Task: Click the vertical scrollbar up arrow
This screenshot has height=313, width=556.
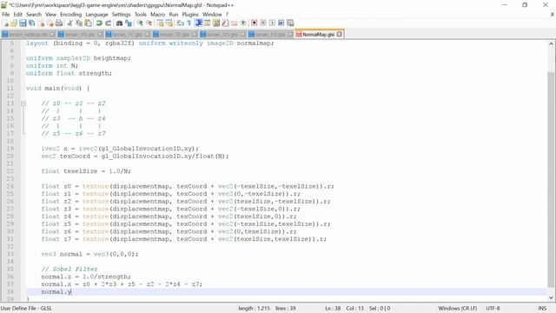Action: coord(551,44)
